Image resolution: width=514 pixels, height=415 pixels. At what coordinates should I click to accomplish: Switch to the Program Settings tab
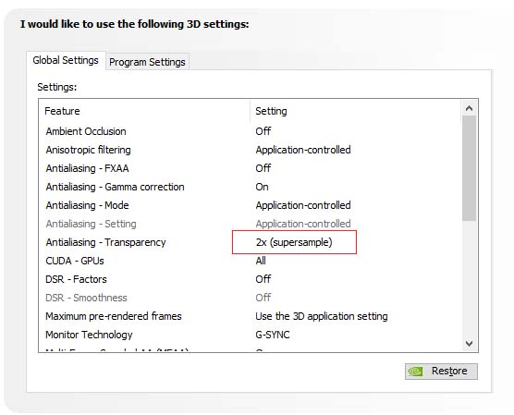coord(147,62)
